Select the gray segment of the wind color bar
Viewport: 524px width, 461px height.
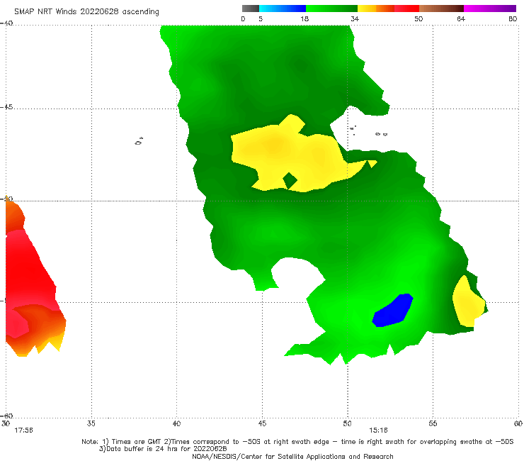click(x=251, y=9)
